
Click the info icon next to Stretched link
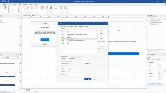tap(70, 64)
